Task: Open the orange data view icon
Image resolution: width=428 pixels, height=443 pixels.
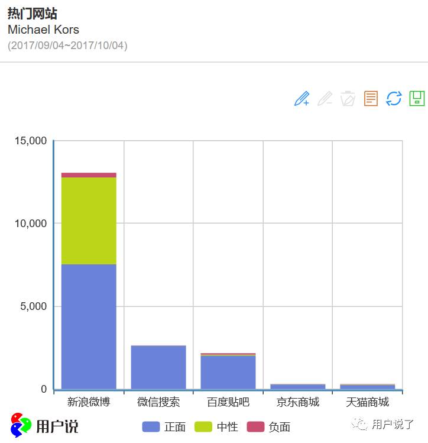Action: click(x=371, y=98)
